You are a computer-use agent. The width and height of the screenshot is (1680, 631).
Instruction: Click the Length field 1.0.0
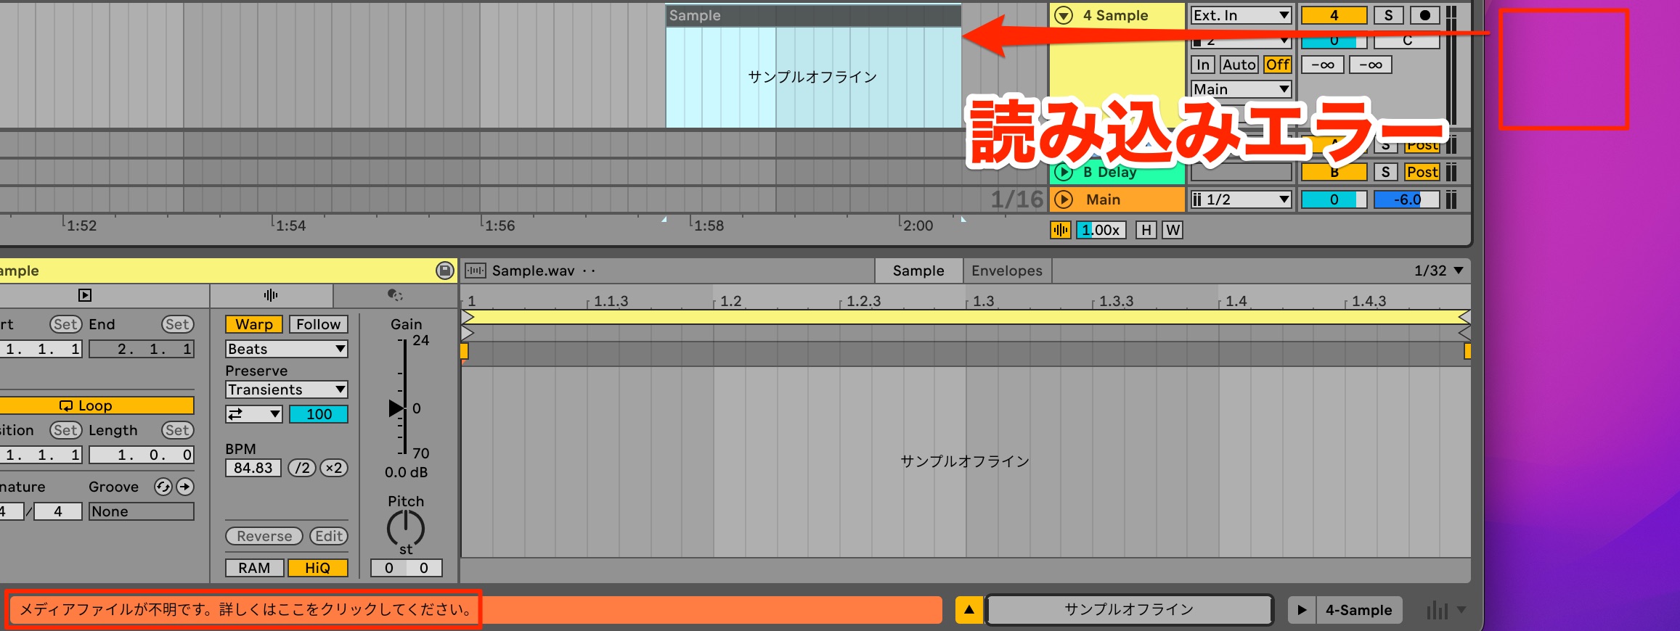(142, 455)
